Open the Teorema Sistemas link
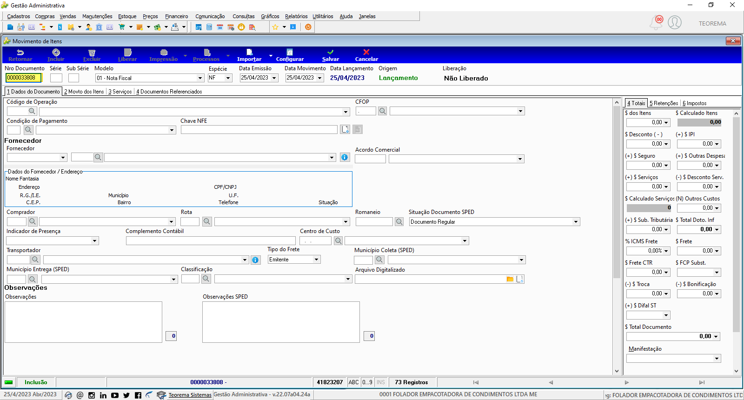 (x=190, y=395)
